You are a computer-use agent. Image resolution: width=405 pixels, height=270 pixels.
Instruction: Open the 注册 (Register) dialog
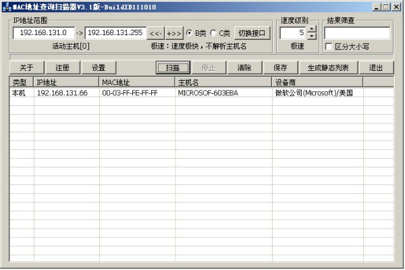click(63, 67)
